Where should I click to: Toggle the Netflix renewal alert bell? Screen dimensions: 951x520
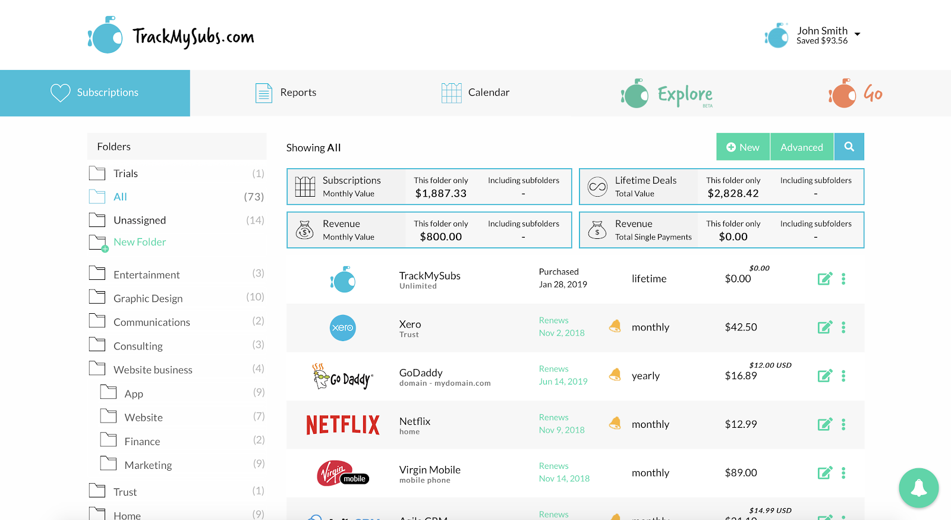tap(615, 423)
